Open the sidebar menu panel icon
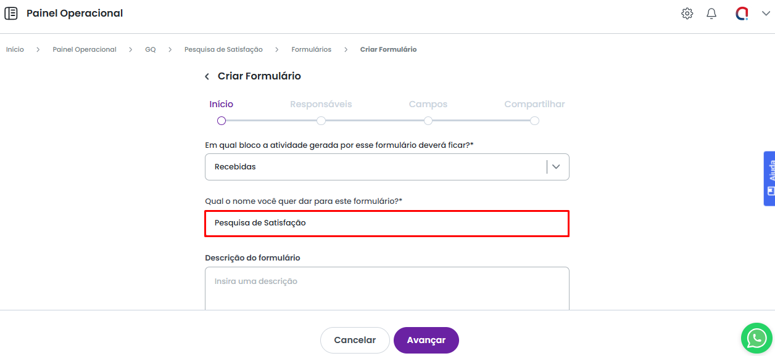775x356 pixels. (x=11, y=14)
